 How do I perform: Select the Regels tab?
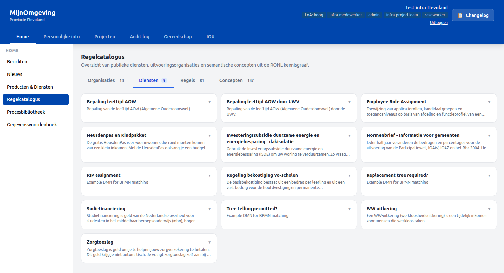pyautogui.click(x=187, y=80)
